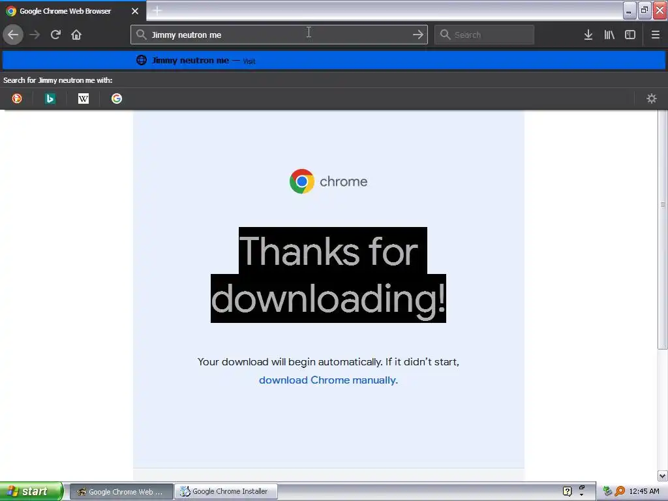Switch to Google Chrome Installer taskbar item
The image size is (668, 501).
[226, 491]
